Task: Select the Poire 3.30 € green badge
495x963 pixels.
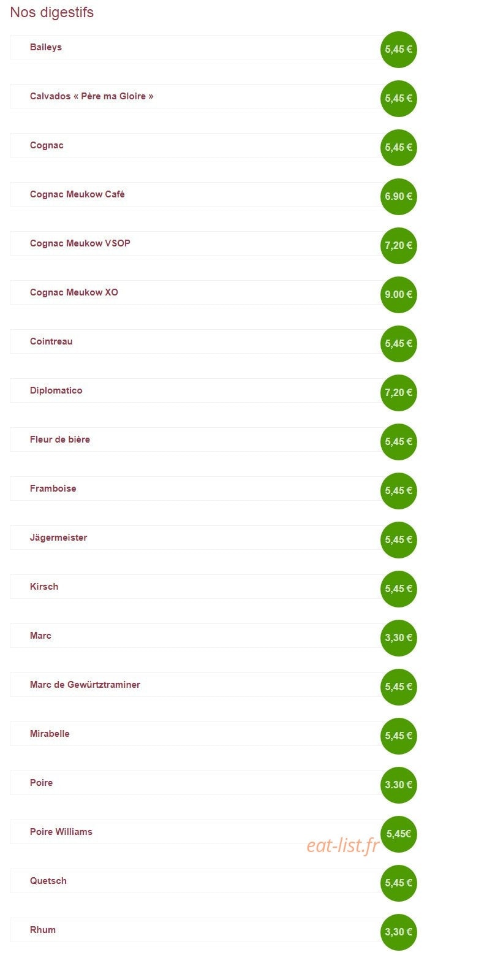Action: click(x=399, y=785)
